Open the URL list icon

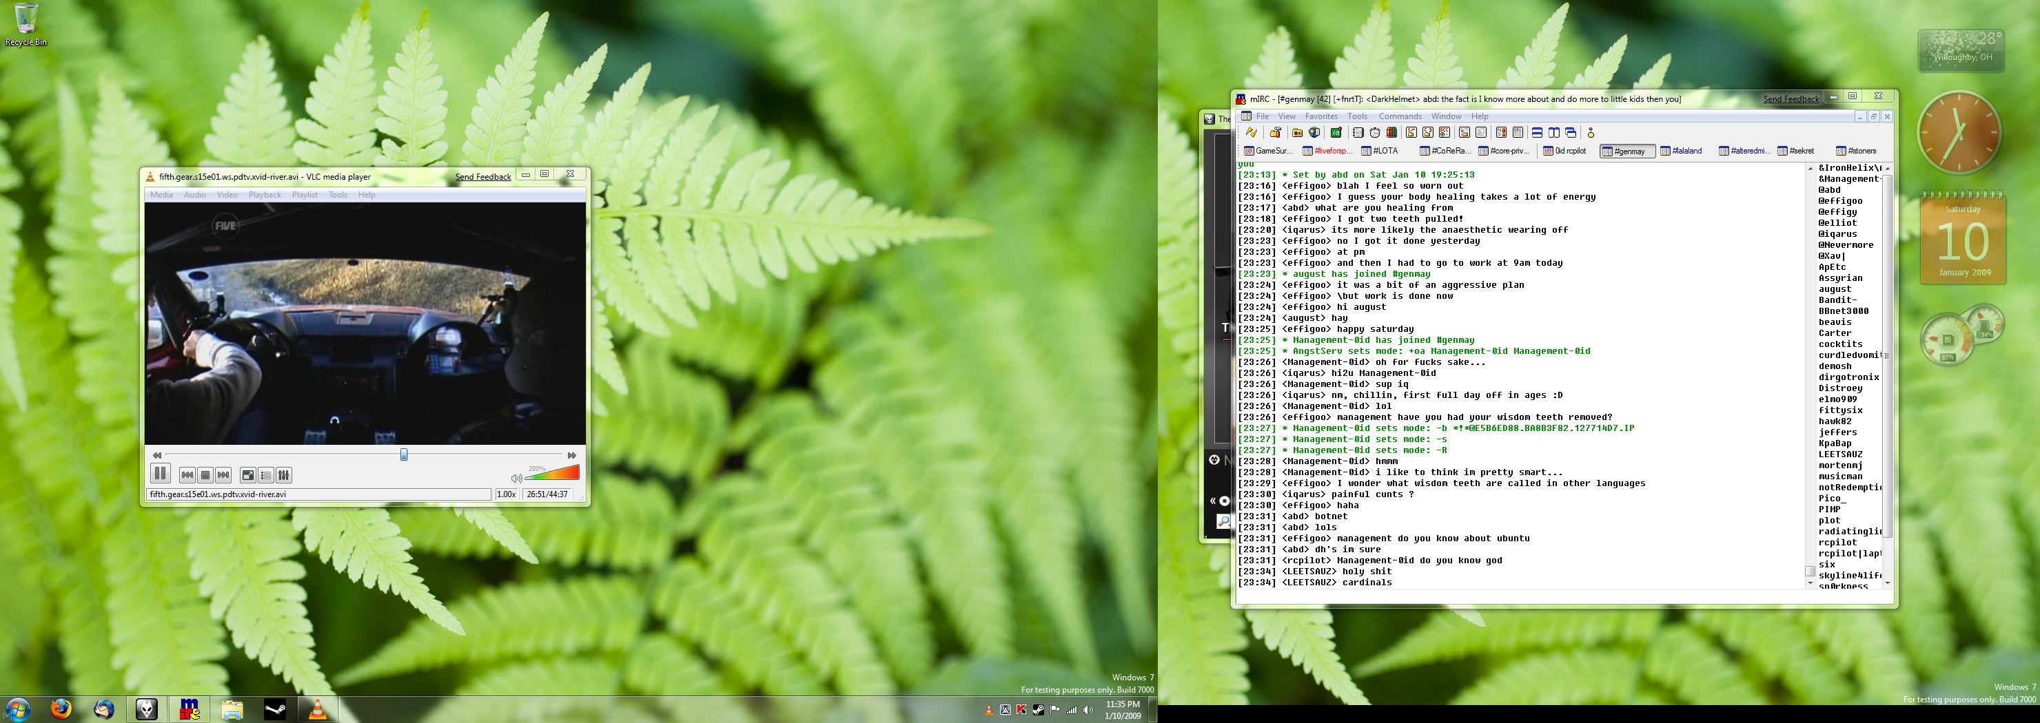[1518, 133]
